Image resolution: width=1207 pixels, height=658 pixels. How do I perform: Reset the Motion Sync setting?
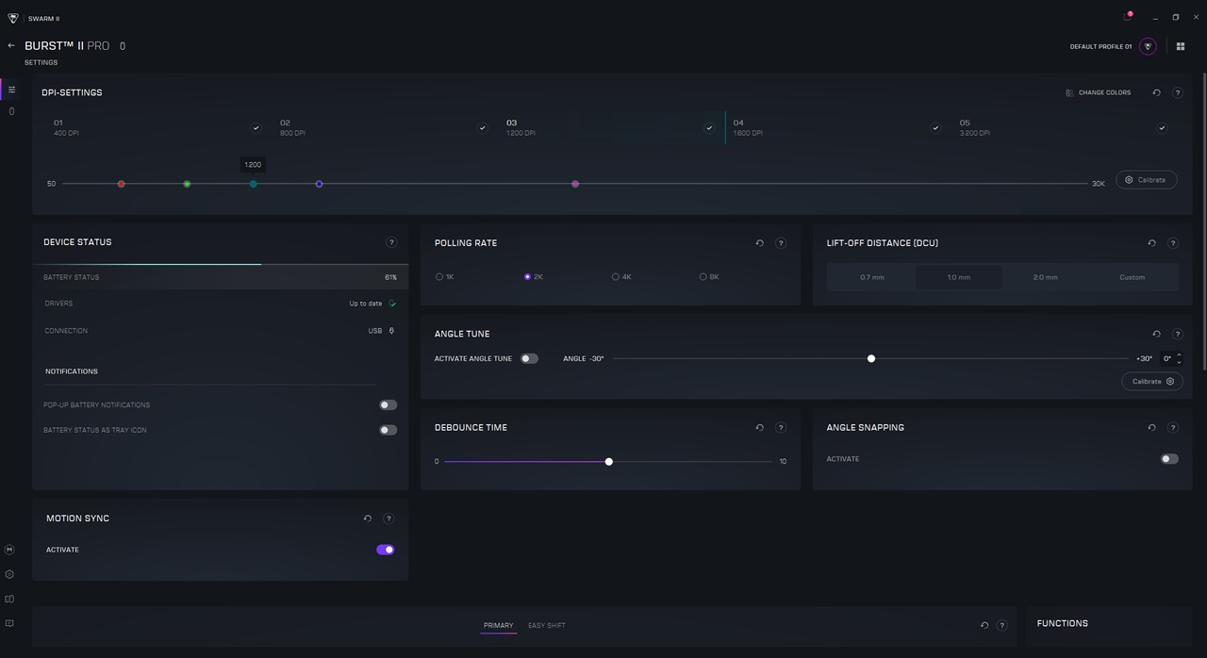(368, 518)
